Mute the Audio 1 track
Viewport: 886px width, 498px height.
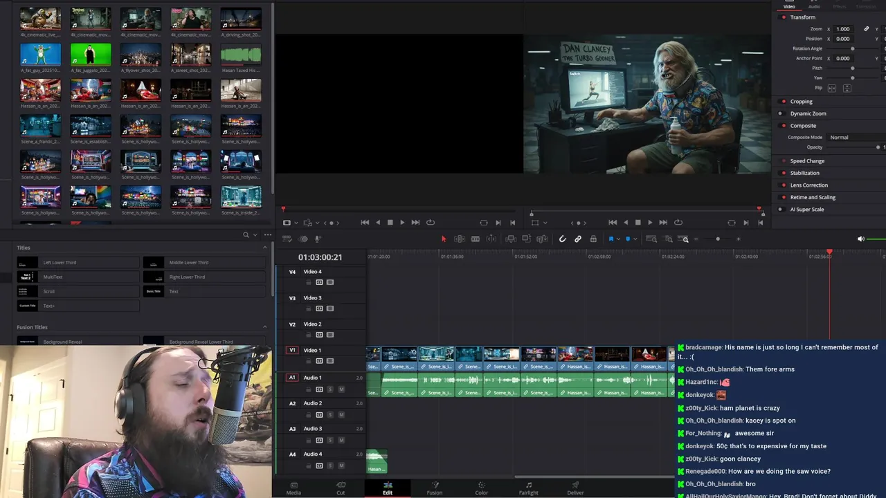coord(341,389)
